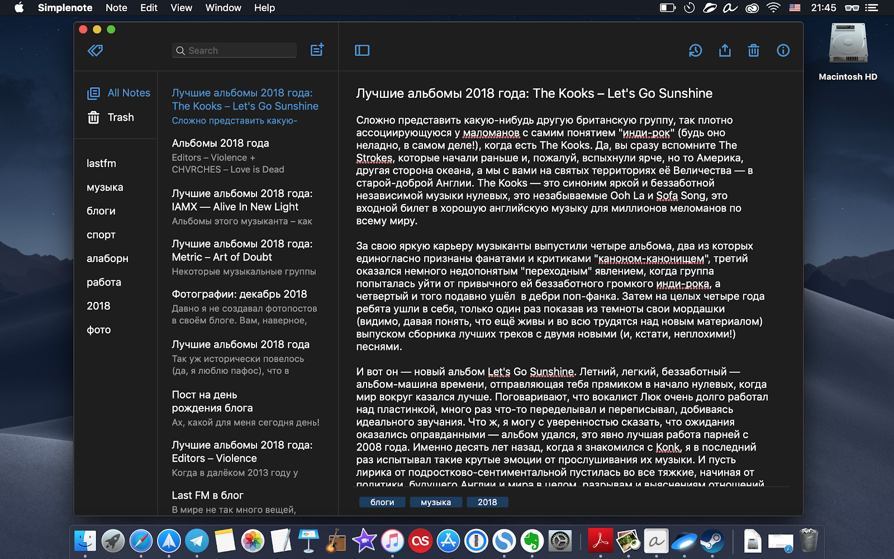The width and height of the screenshot is (894, 559).
Task: Open the Help menu
Action: [264, 8]
